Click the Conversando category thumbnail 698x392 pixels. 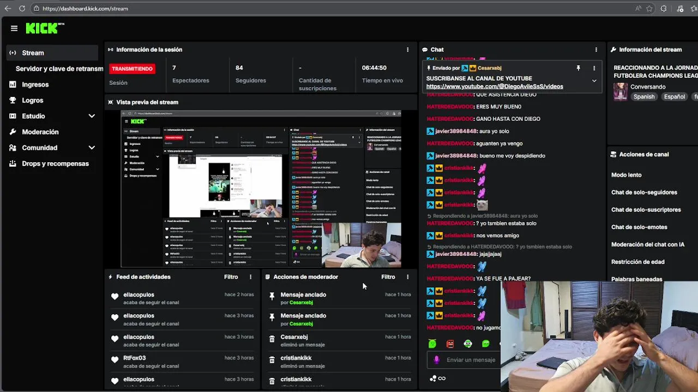[x=621, y=91]
